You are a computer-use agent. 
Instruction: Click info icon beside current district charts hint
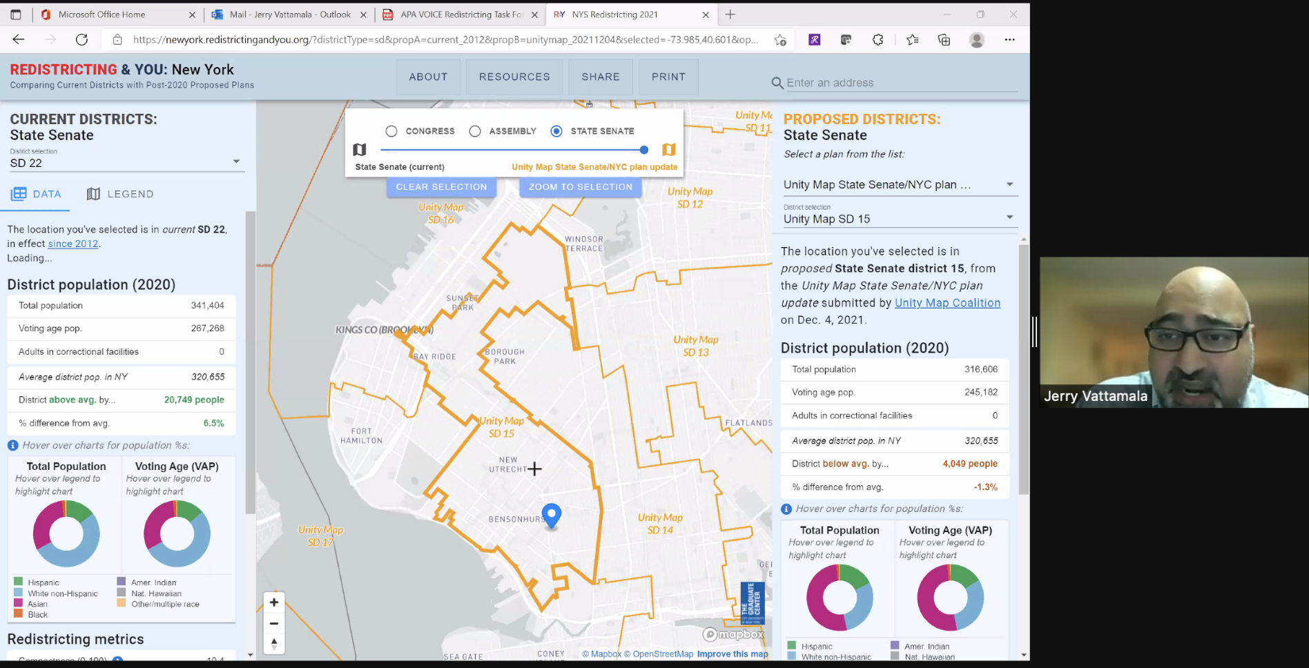pyautogui.click(x=12, y=446)
